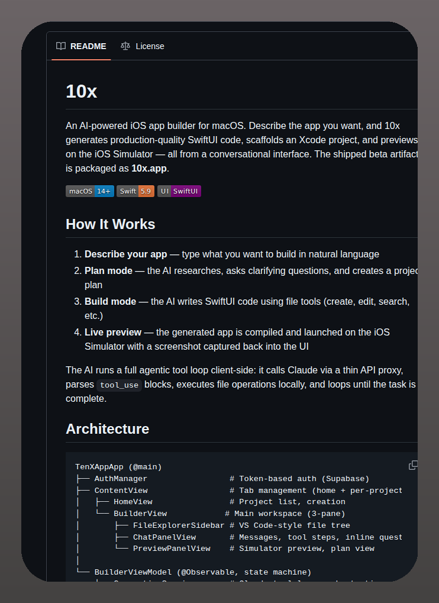Click BuilderView in the code tree

[140, 514]
